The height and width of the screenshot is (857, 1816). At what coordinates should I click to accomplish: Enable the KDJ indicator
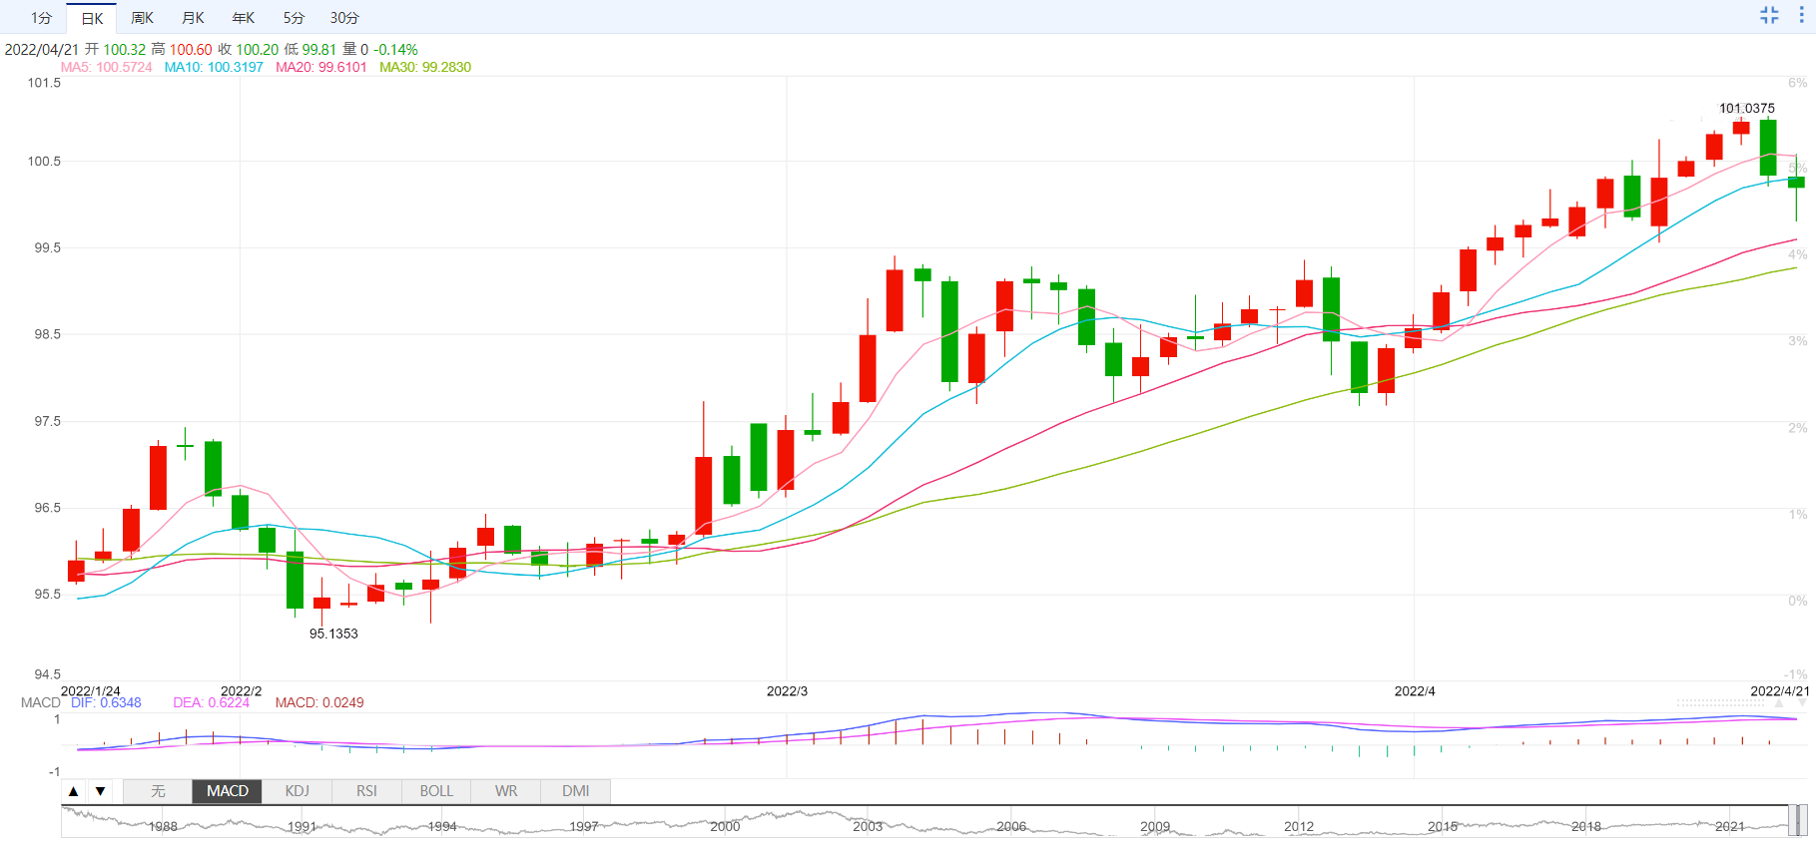pos(297,791)
